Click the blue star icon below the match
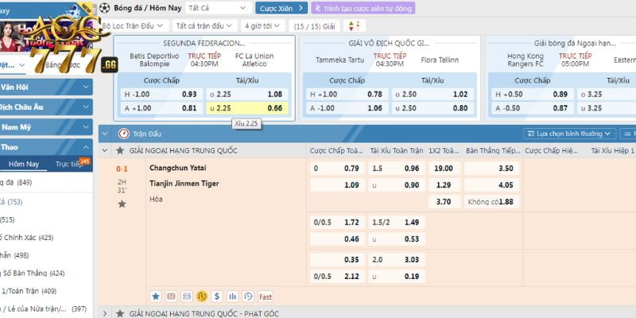Image resolution: width=636 pixels, height=318 pixels. pyautogui.click(x=156, y=297)
